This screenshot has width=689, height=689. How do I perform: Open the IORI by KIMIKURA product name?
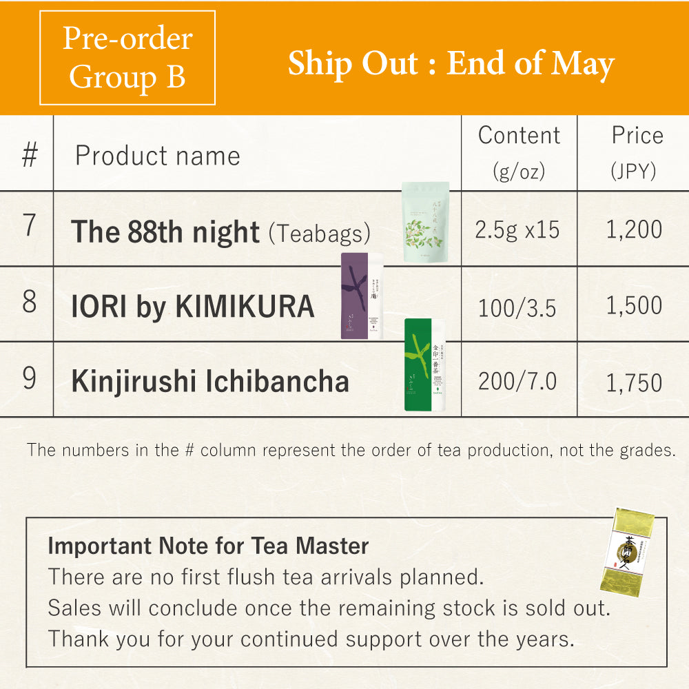coord(193,307)
